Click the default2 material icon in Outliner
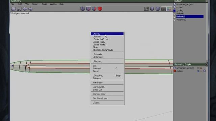The height and width of the screenshot is (121, 216). click(174, 16)
